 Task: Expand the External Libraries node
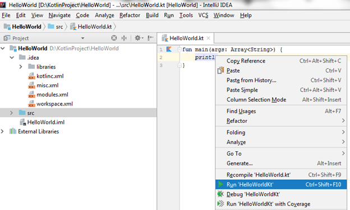(2, 131)
